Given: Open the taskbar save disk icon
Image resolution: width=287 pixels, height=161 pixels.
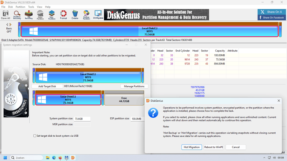Looking at the screenshot, I should (x=66, y=158).
